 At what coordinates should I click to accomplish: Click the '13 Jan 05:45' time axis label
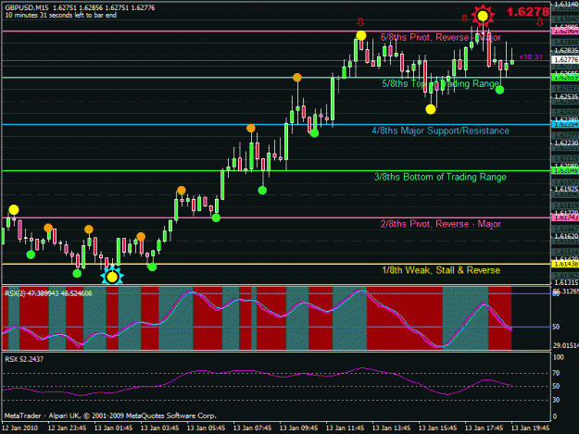click(206, 428)
